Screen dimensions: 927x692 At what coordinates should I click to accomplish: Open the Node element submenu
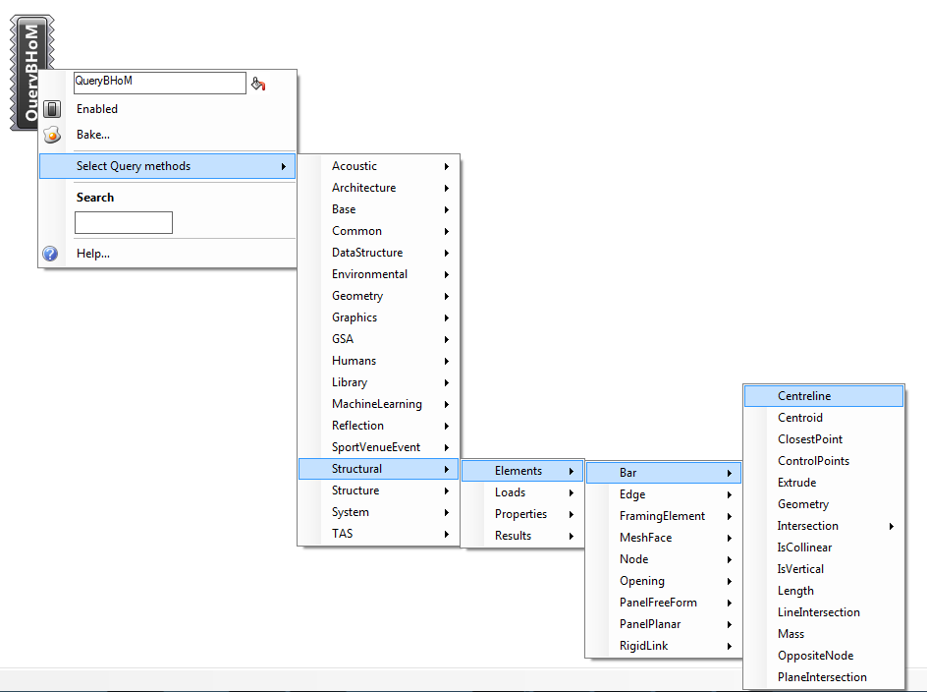pos(663,559)
